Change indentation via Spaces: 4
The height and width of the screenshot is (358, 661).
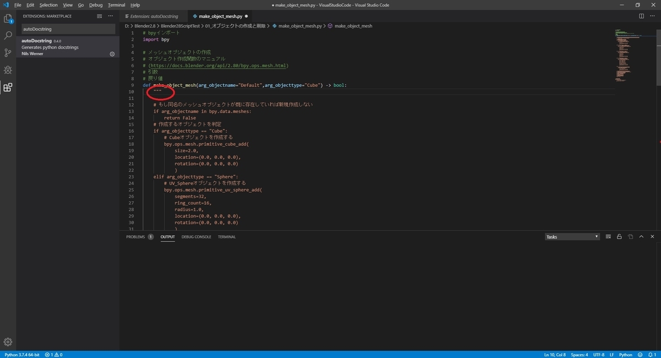click(x=579, y=355)
